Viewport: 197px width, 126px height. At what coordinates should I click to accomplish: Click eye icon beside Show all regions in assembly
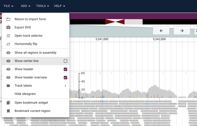pyautogui.click(x=8, y=53)
